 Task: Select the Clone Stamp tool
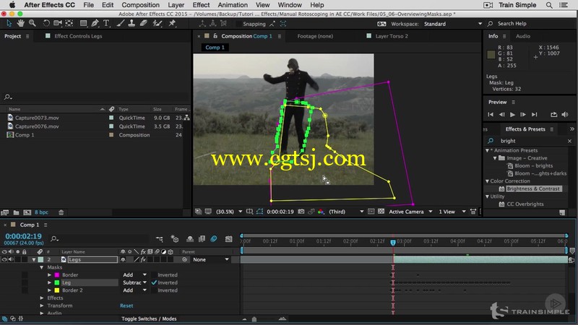pos(131,23)
